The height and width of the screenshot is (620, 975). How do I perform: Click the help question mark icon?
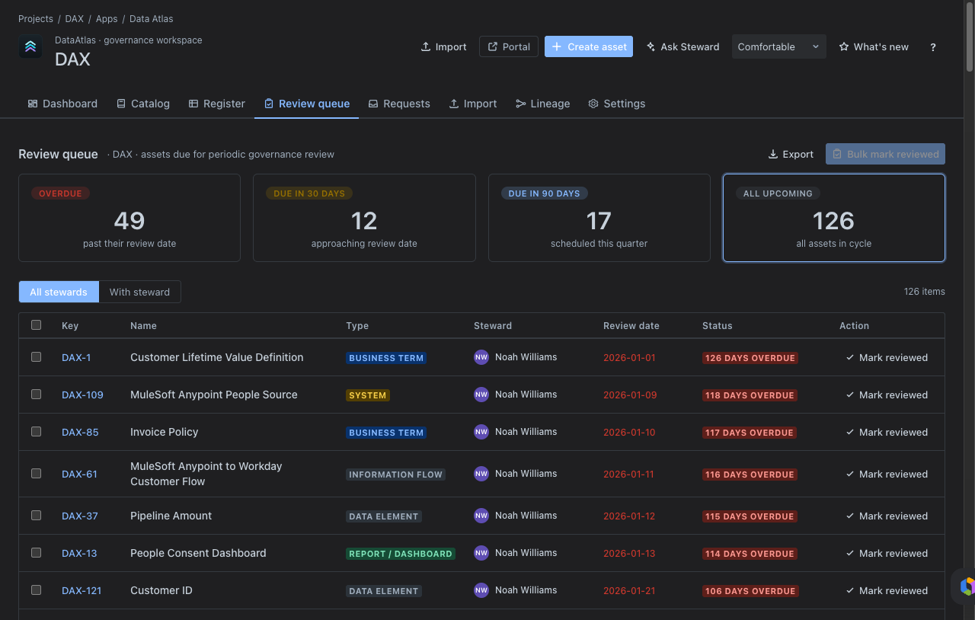pyautogui.click(x=933, y=47)
